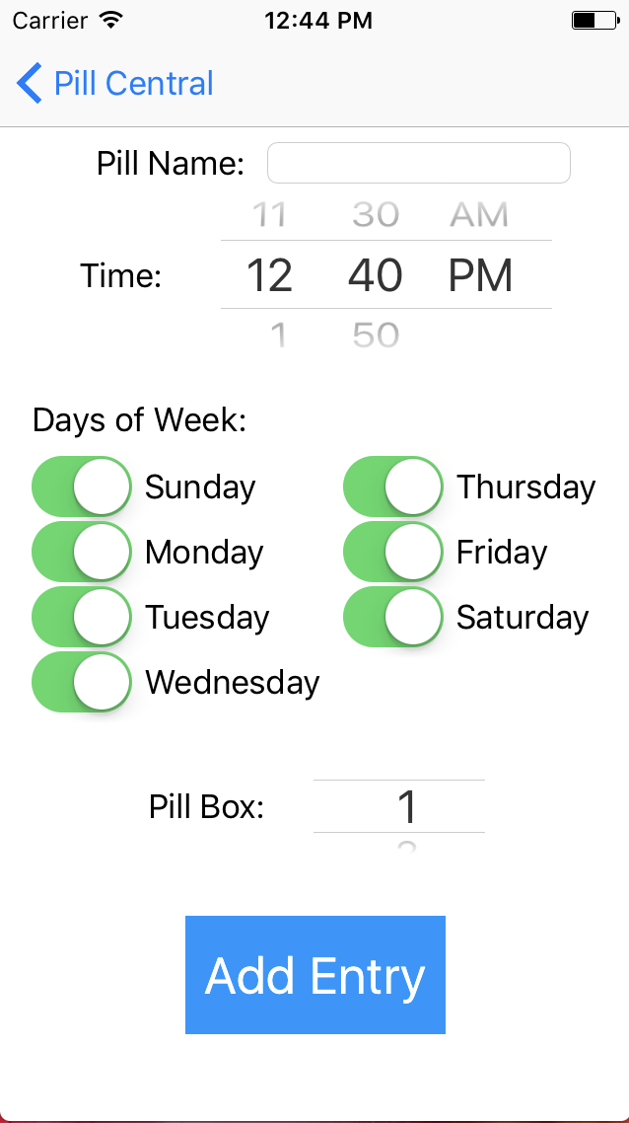Viewport: 629px width, 1123px height.
Task: Disable the Friday toggle
Action: (x=393, y=552)
